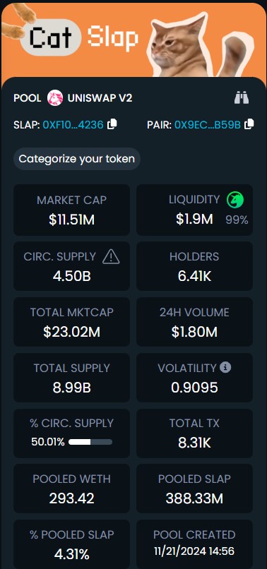Click the Cat Slap banner image
Image resolution: width=267 pixels, height=569 pixels.
pyautogui.click(x=133, y=40)
